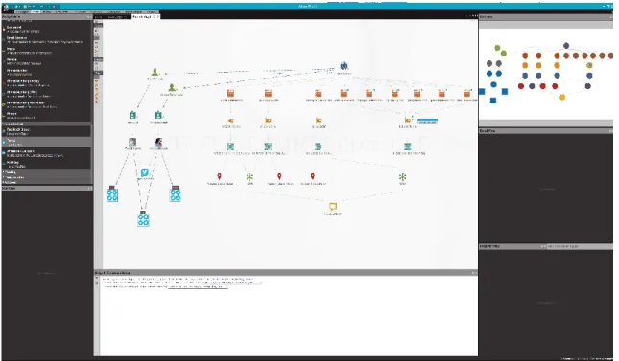Click the Maltego application icon in title bar

[x=6, y=7]
